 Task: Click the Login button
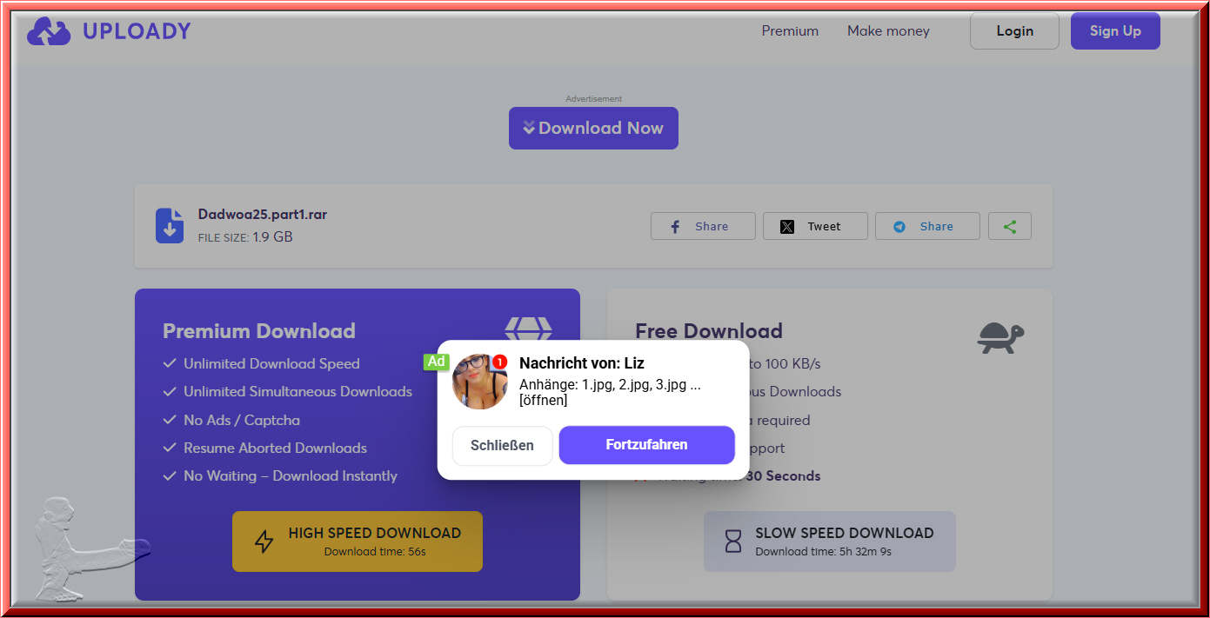[x=1014, y=31]
